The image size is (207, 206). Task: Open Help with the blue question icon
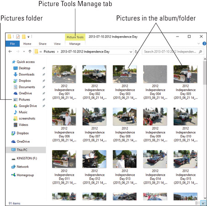[204, 43]
